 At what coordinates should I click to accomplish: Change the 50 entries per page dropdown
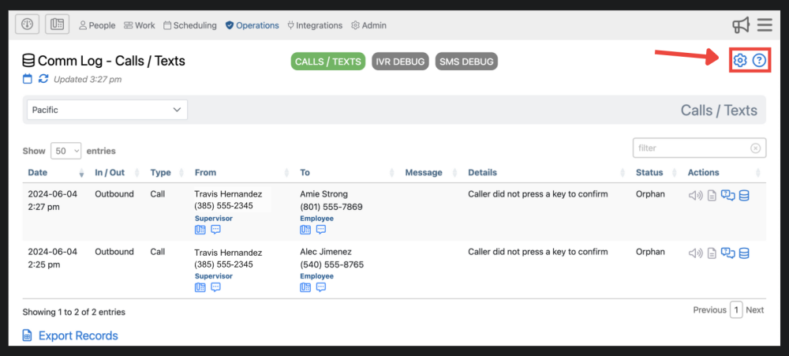pos(66,151)
